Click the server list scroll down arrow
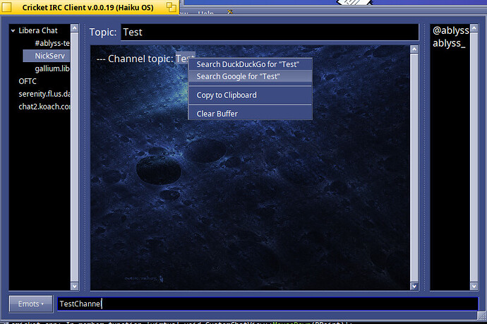 click(x=75, y=286)
